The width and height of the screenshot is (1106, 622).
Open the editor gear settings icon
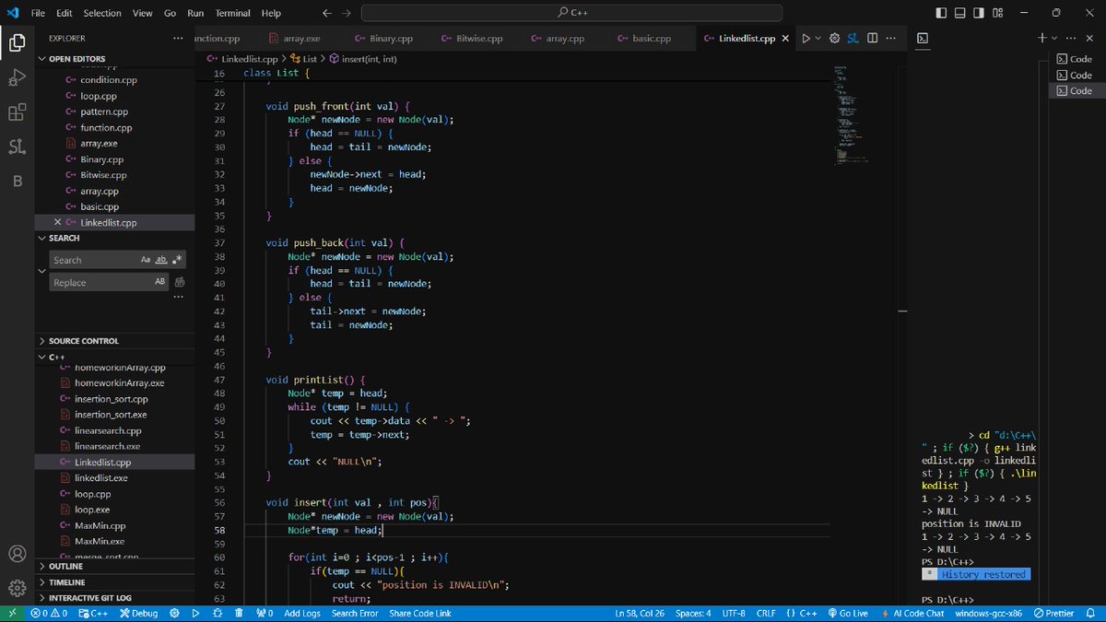pos(835,39)
